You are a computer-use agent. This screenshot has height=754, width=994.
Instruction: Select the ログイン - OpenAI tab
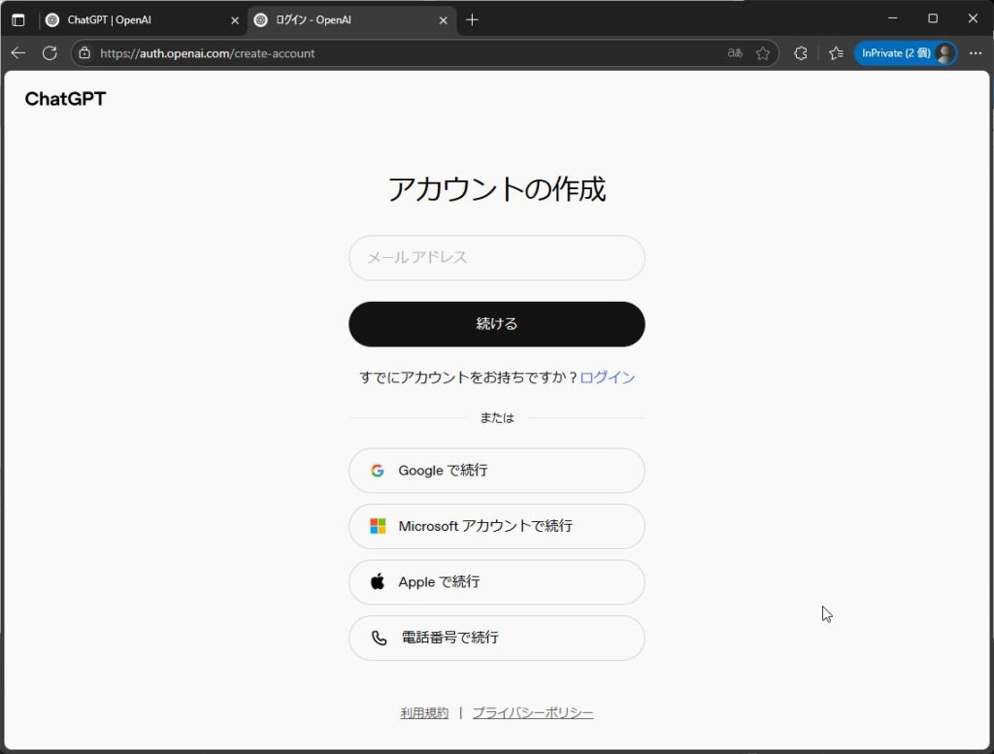coord(351,19)
